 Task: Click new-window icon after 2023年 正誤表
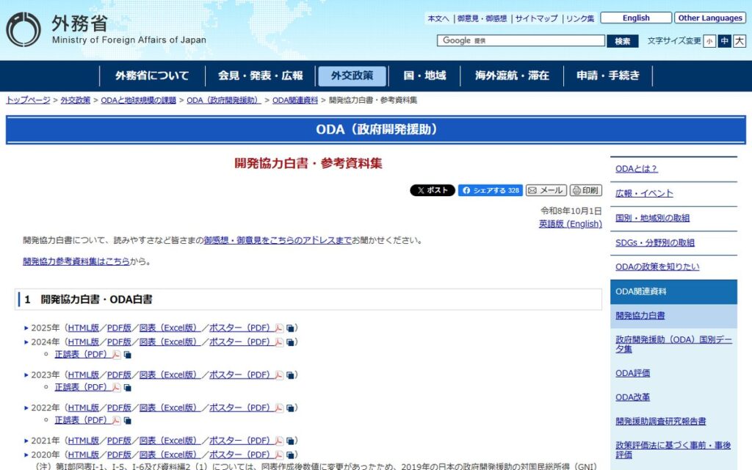coord(128,388)
